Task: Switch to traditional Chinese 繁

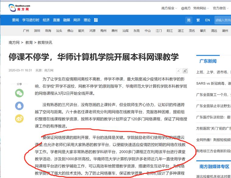Action: point(198,20)
